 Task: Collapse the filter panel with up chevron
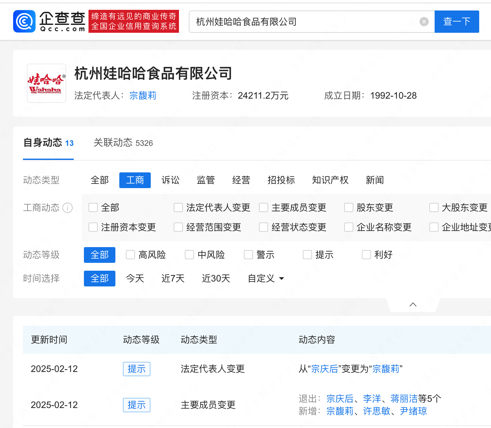point(413,304)
